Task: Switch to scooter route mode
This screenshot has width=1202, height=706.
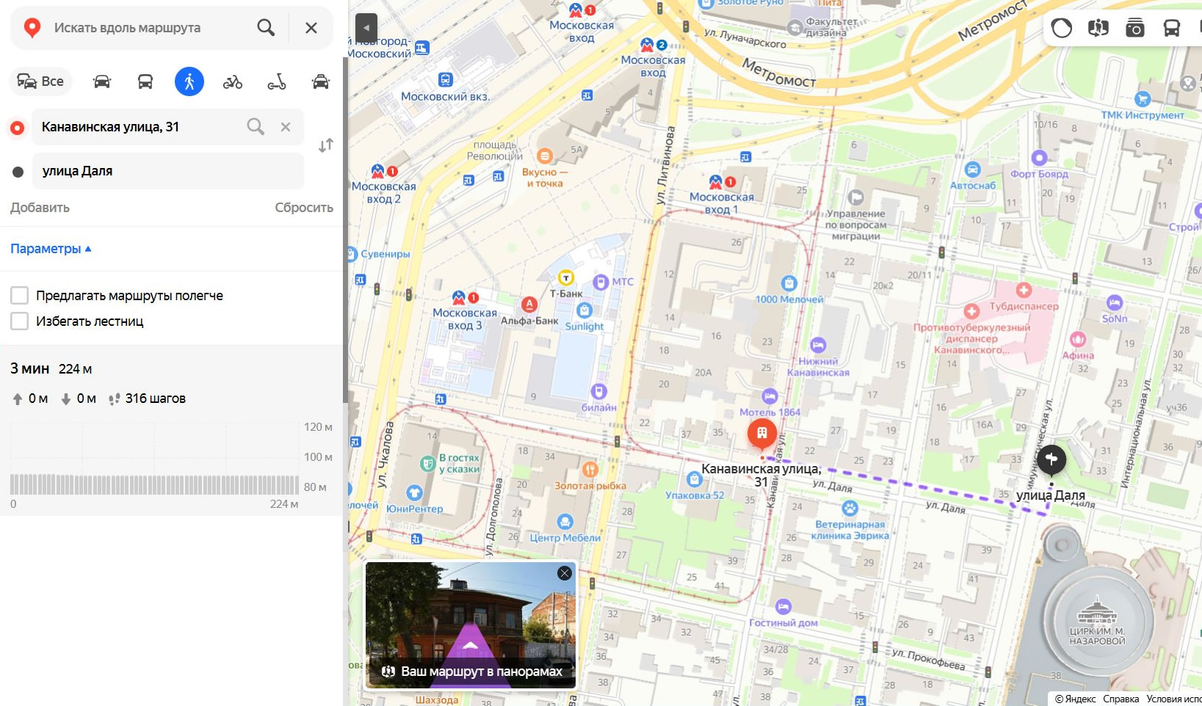Action: tap(277, 81)
